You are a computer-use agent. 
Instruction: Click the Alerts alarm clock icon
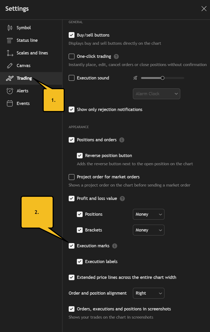tap(10, 91)
